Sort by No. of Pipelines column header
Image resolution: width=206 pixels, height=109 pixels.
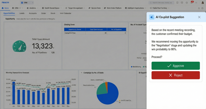[x=117, y=29]
